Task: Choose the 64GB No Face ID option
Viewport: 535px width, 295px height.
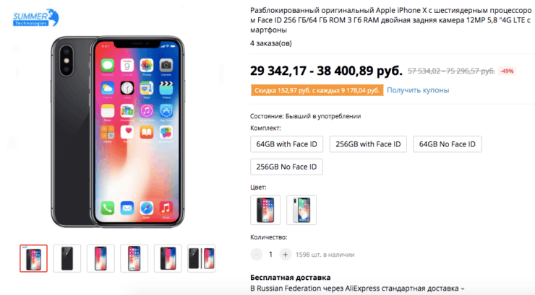Action: coord(448,144)
